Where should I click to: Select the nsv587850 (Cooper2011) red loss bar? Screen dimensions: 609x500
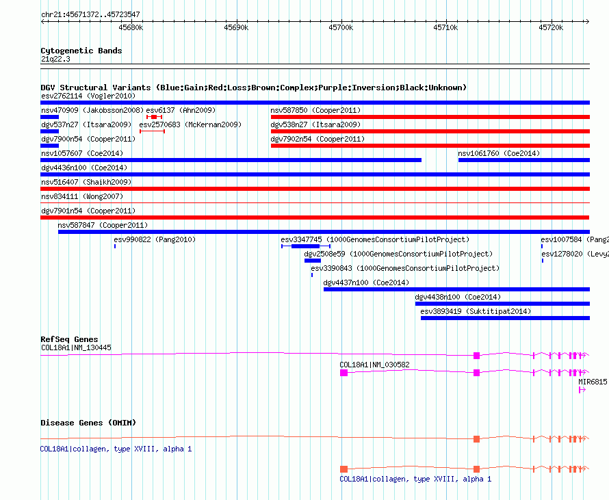point(430,117)
